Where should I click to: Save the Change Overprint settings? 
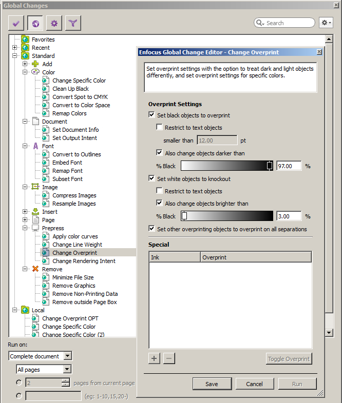(x=212, y=384)
